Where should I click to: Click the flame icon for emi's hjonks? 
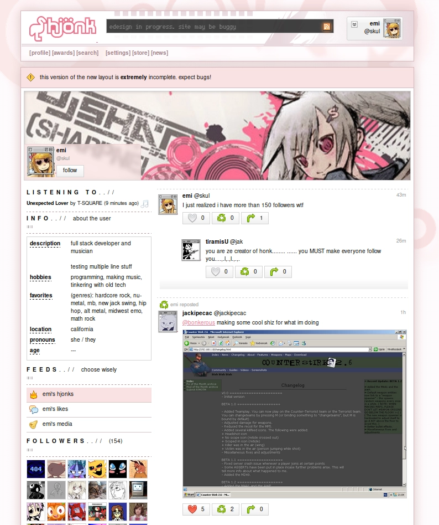tap(33, 394)
